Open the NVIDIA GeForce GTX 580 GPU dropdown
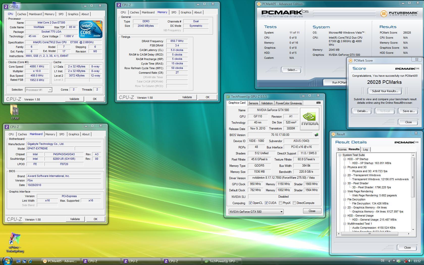 pyautogui.click(x=281, y=212)
